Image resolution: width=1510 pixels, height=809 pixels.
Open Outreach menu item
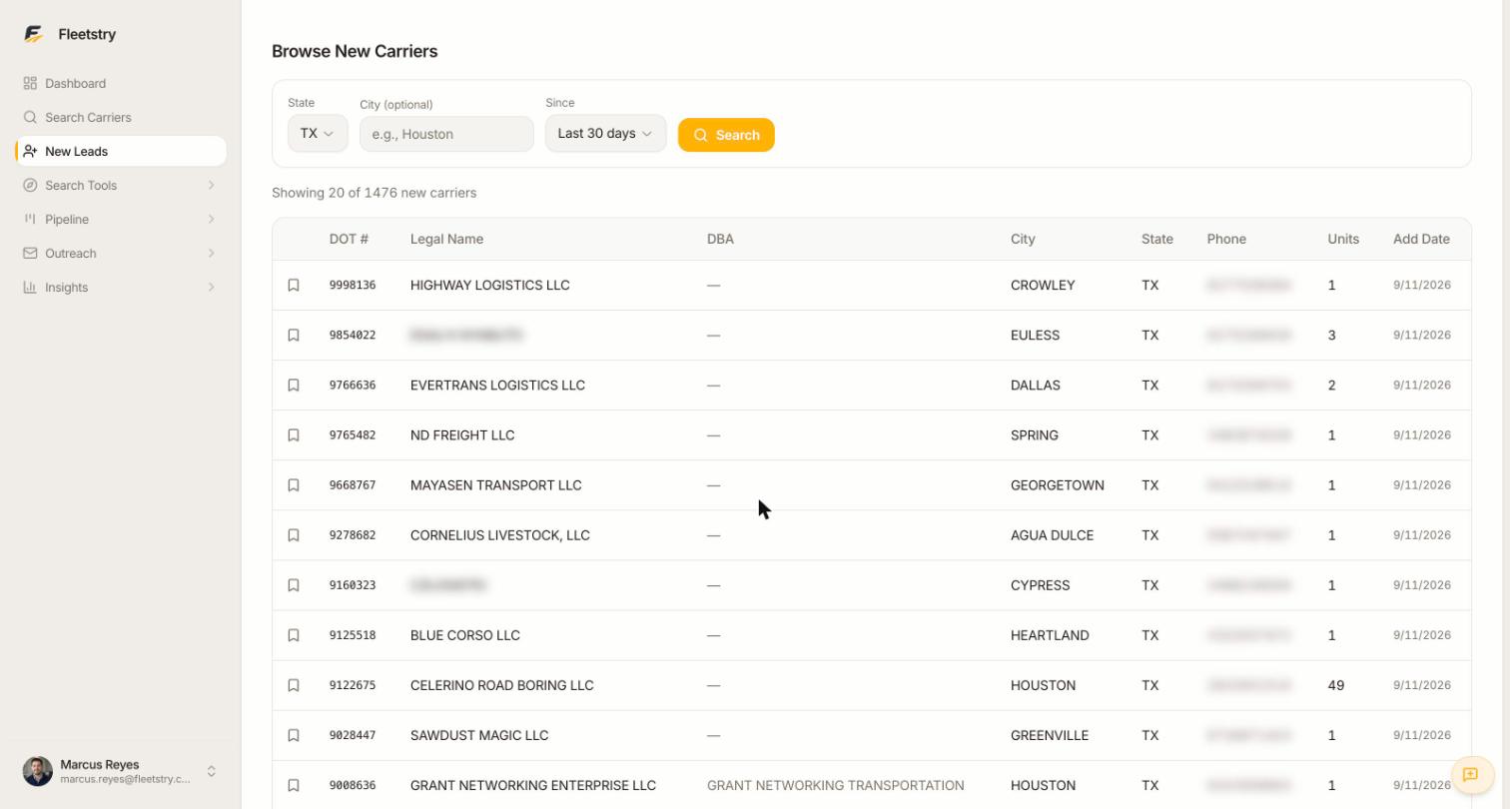[x=121, y=254]
